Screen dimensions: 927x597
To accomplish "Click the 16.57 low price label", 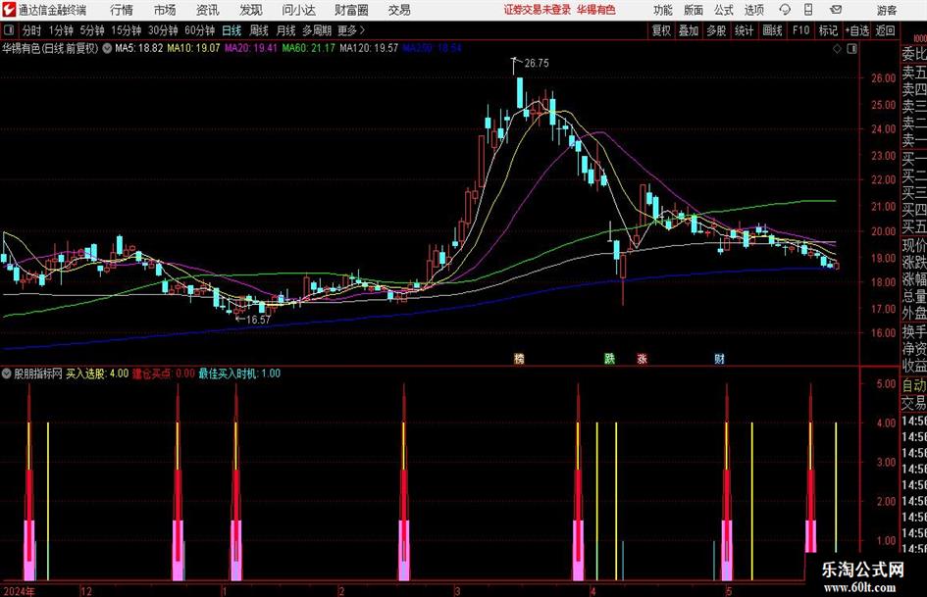I will point(258,320).
